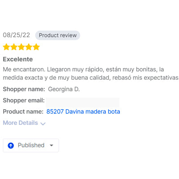The height and width of the screenshot is (179, 179).
Task: Click the second gold rating star
Action: point(14,47)
